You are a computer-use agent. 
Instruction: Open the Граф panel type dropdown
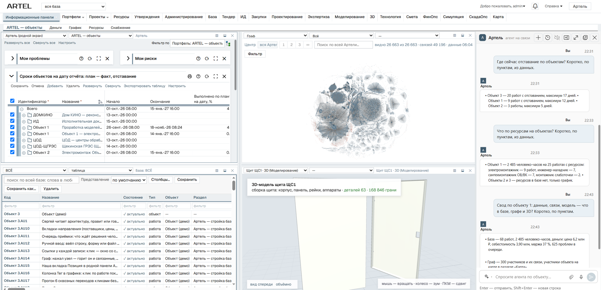pos(276,36)
